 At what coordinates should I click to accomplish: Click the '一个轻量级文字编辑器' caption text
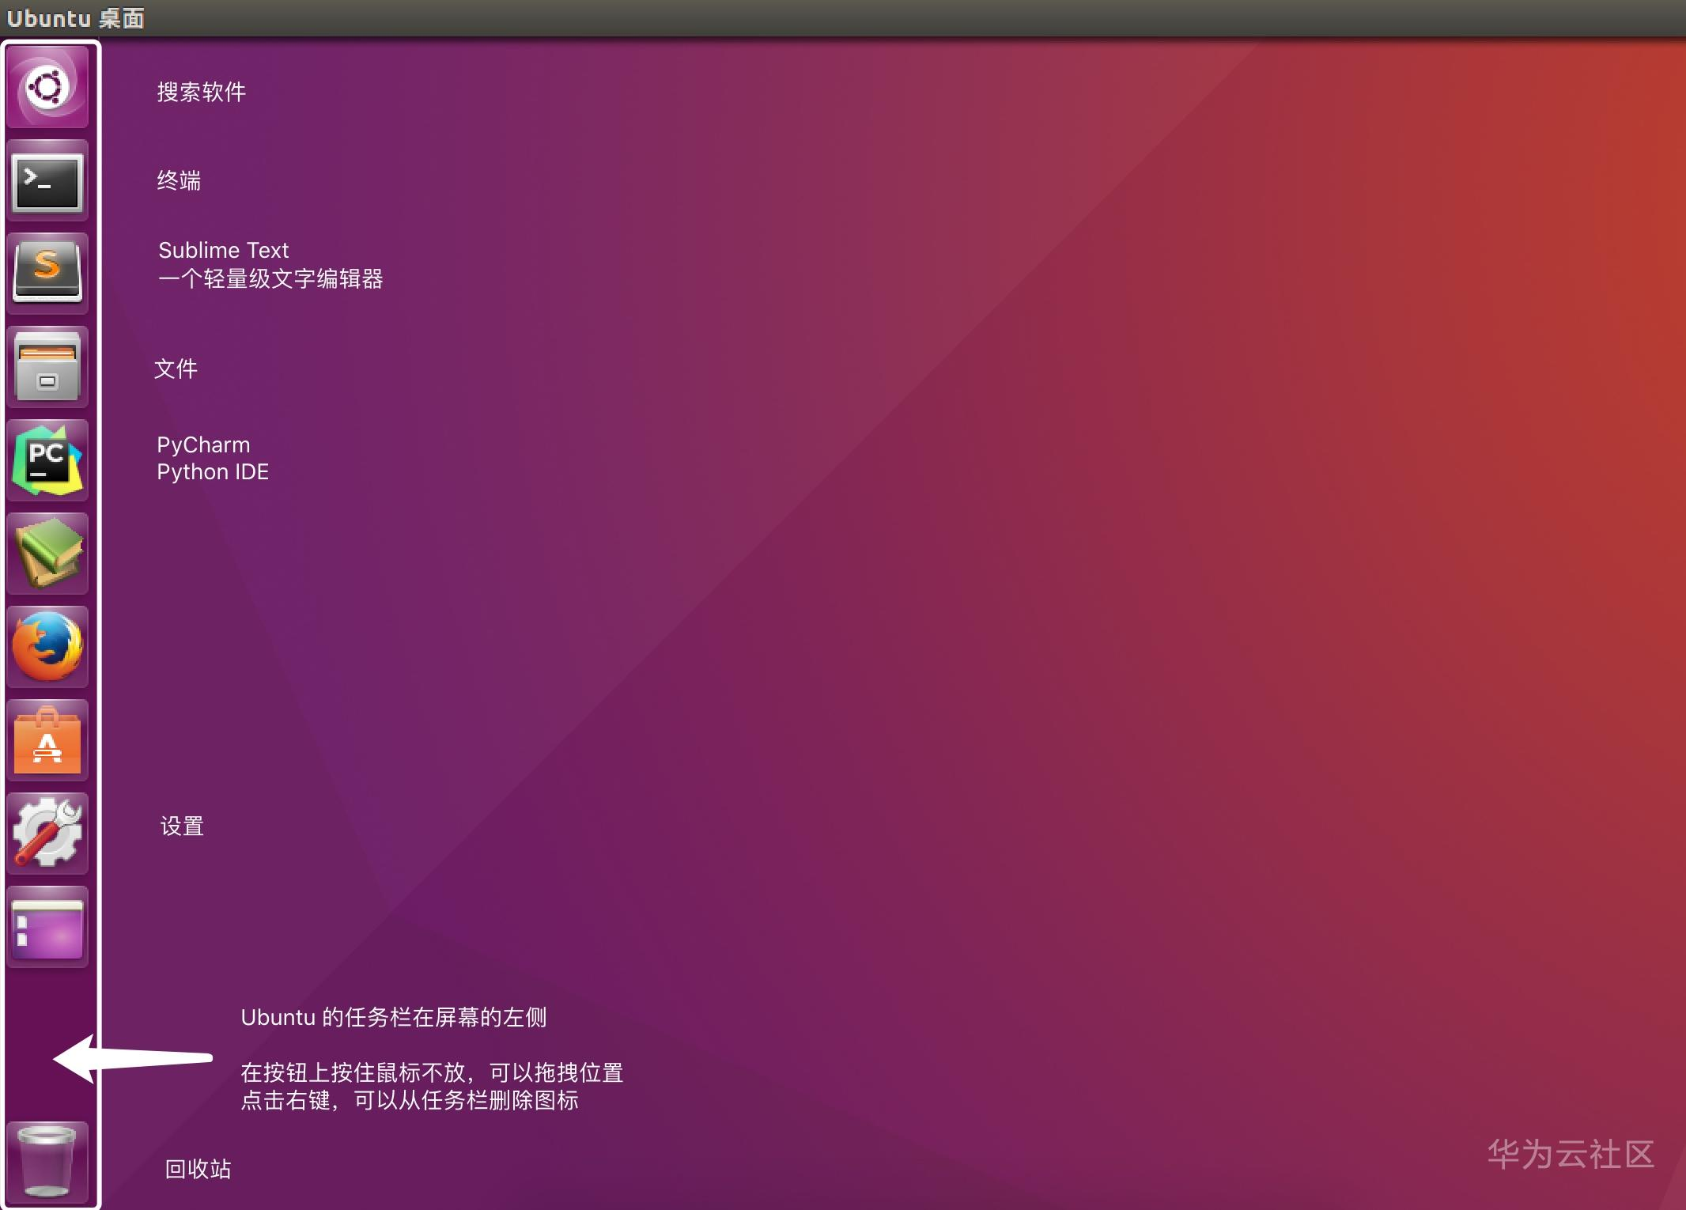[270, 279]
